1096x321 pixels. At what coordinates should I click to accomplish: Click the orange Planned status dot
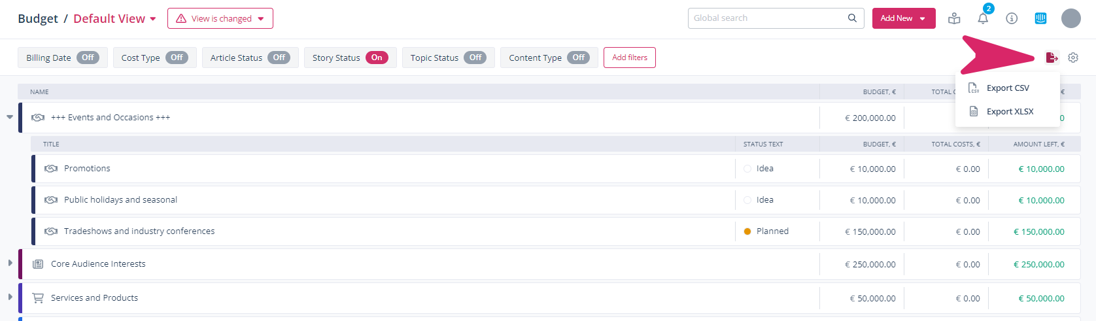coord(747,231)
